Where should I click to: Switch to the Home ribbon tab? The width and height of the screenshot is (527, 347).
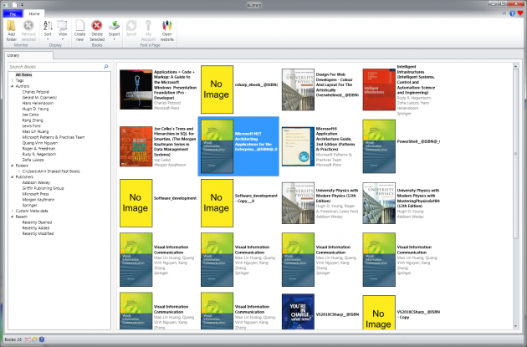point(34,13)
